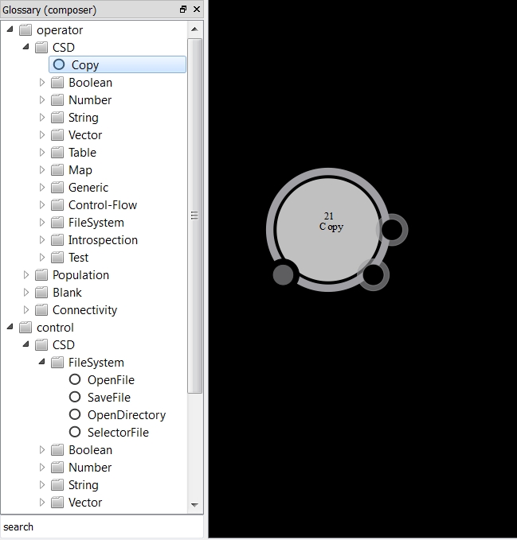
Task: Select the Introspection tree row label
Action: tap(103, 240)
